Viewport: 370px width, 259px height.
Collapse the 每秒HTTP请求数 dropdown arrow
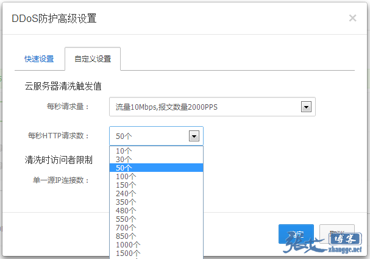click(x=194, y=137)
